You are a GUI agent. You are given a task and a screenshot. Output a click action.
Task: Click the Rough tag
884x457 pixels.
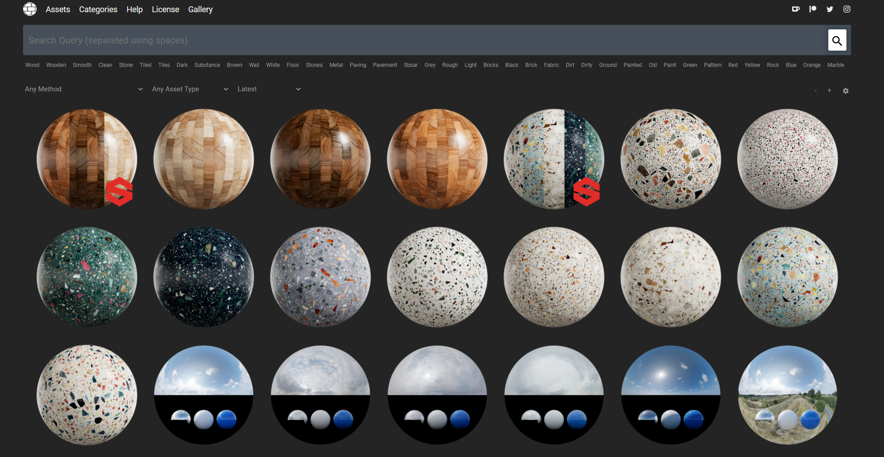[450, 65]
